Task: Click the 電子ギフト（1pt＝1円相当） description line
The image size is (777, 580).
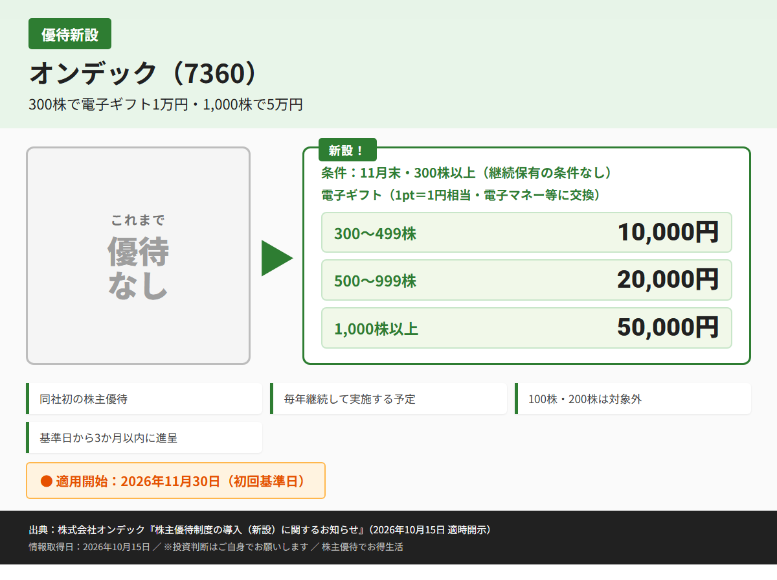Action: tap(461, 195)
